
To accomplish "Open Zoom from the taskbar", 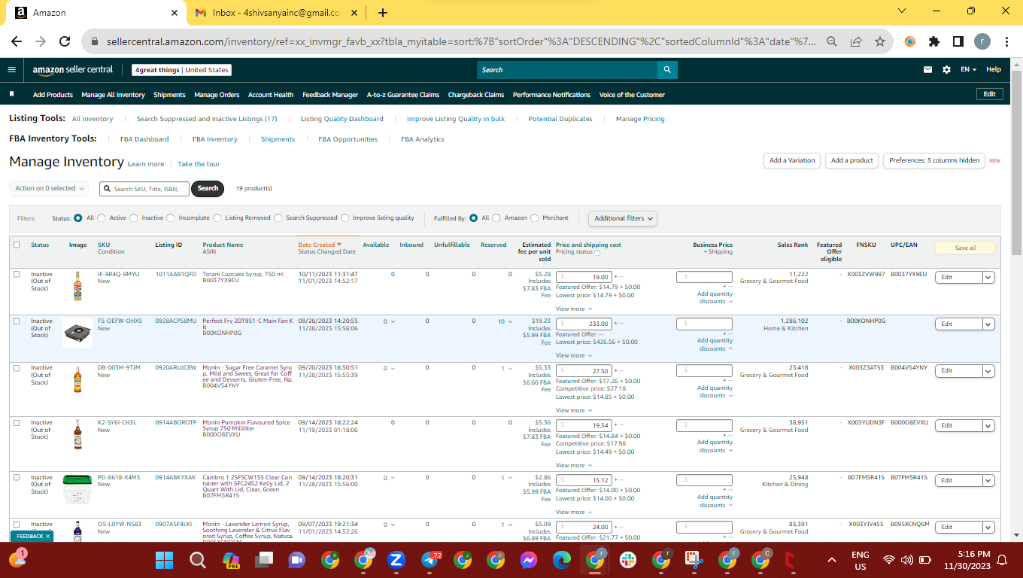I will click(x=396, y=560).
